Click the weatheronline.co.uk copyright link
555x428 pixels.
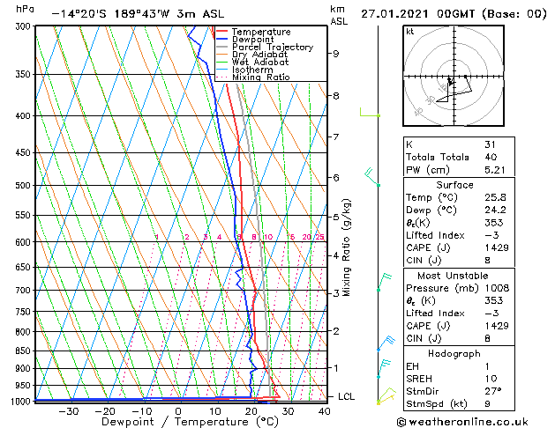coord(462,422)
